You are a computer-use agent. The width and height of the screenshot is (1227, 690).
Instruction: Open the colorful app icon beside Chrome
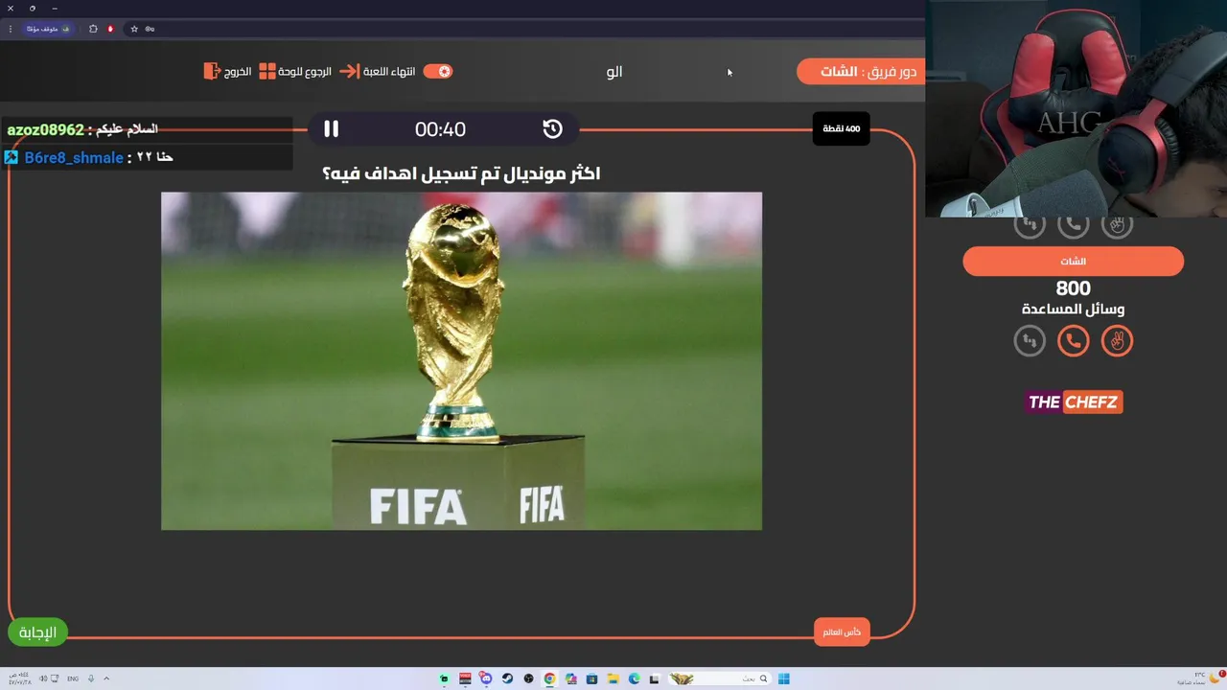pos(570,678)
